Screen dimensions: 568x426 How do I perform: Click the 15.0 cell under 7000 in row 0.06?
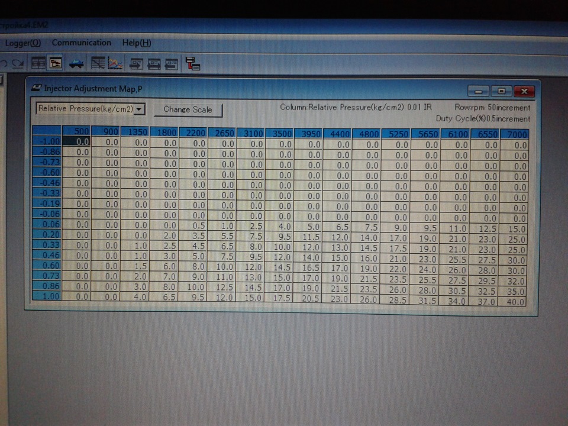514,229
